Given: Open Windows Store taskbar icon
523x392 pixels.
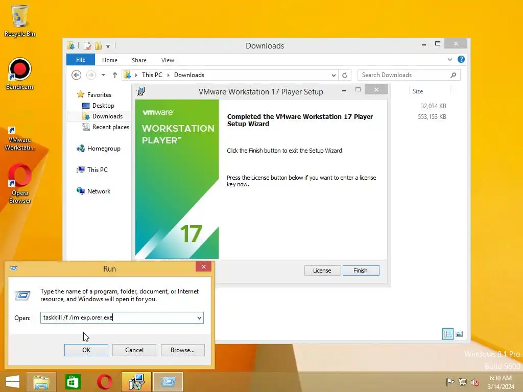Looking at the screenshot, I should 73,382.
